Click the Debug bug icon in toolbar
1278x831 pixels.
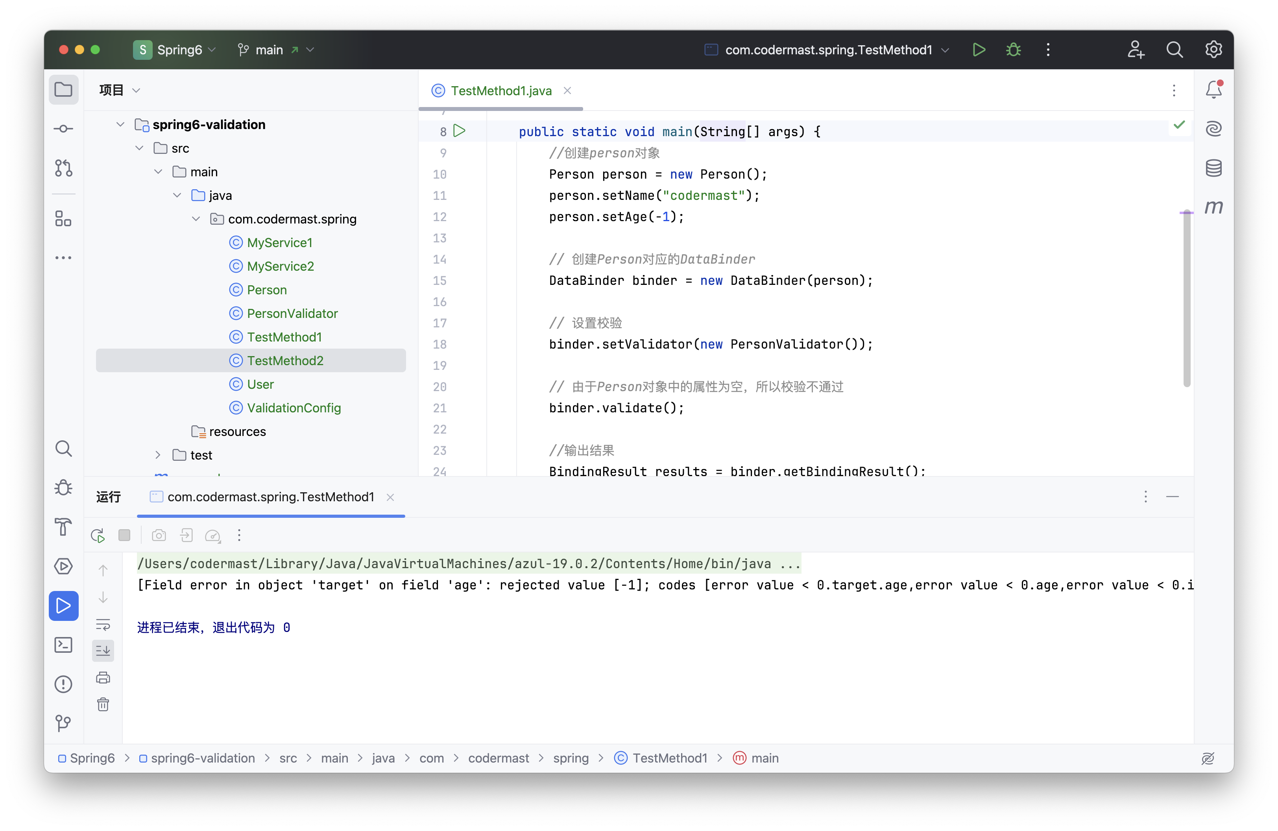point(1013,50)
